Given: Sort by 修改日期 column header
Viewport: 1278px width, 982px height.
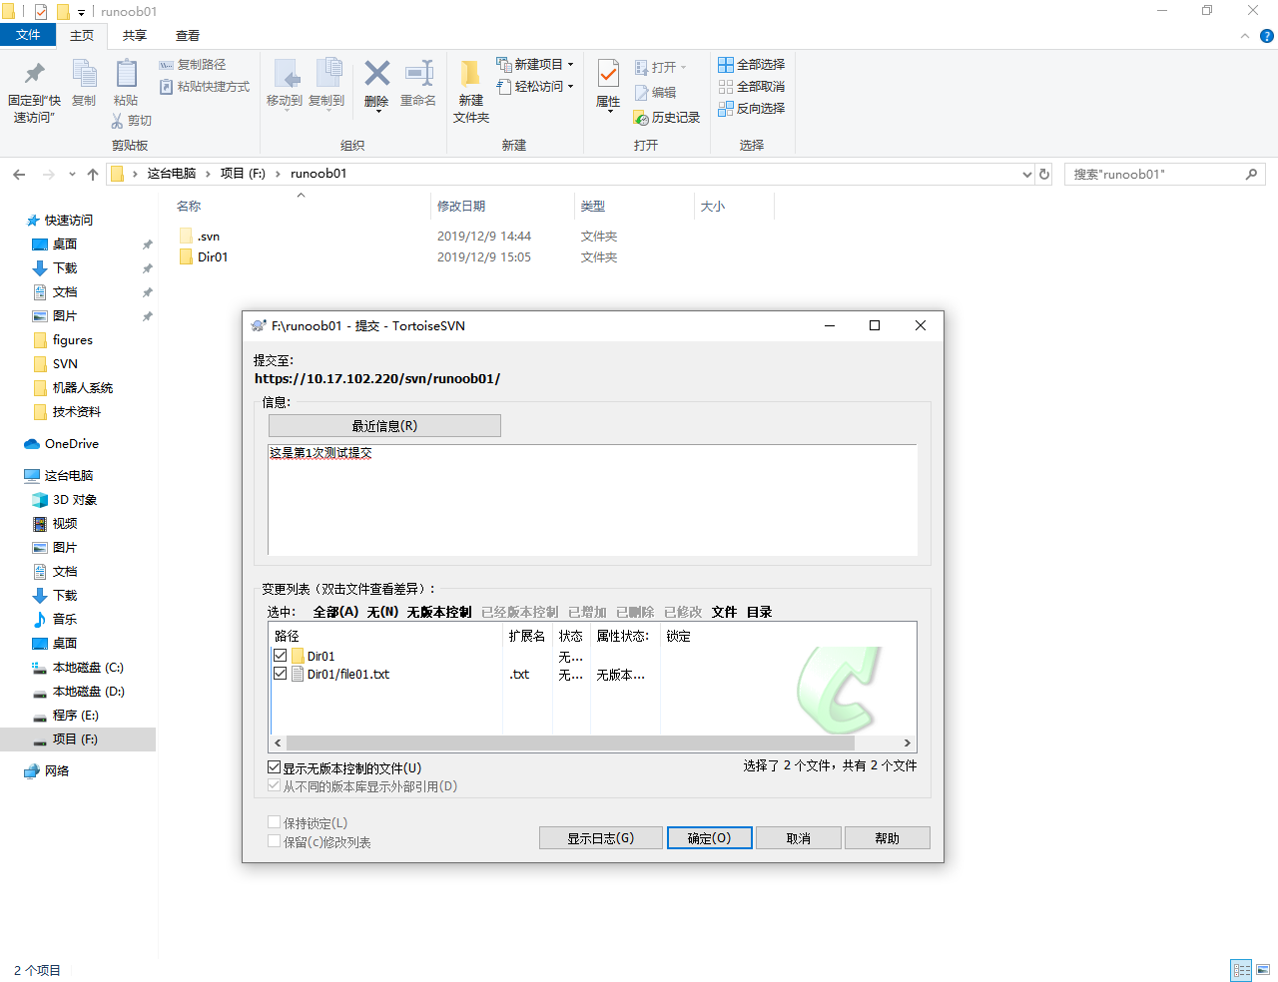Looking at the screenshot, I should click(x=503, y=207).
